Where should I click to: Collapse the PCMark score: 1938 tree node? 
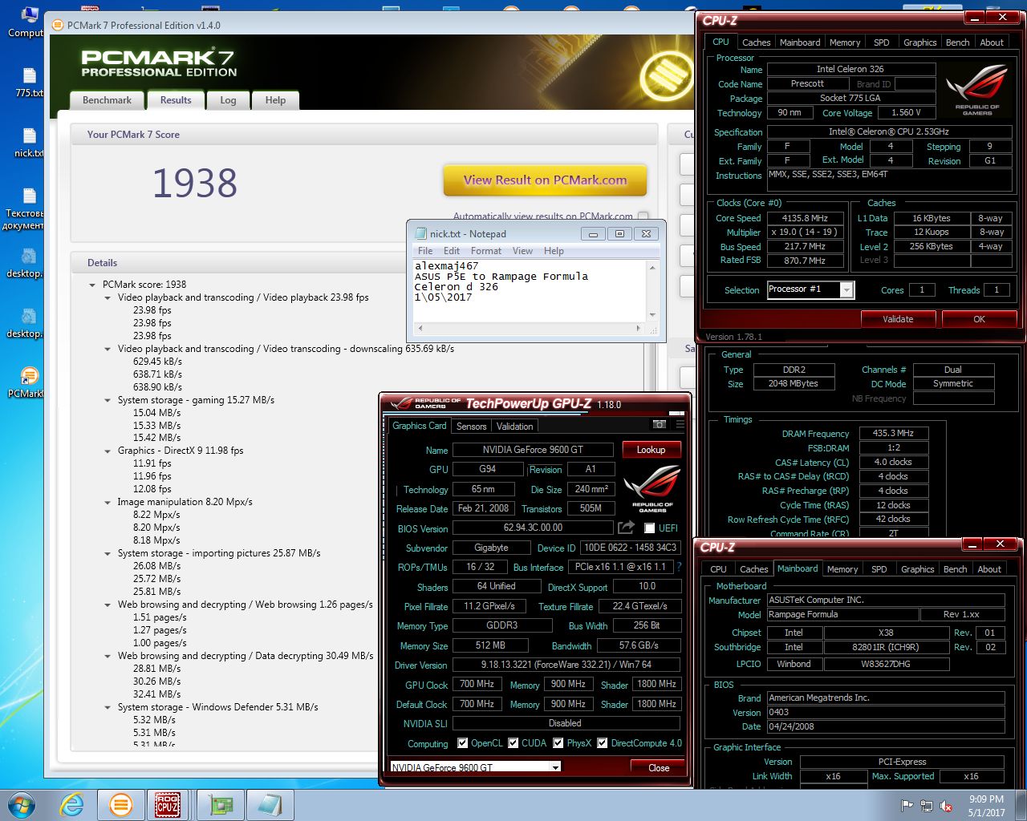[x=92, y=285]
